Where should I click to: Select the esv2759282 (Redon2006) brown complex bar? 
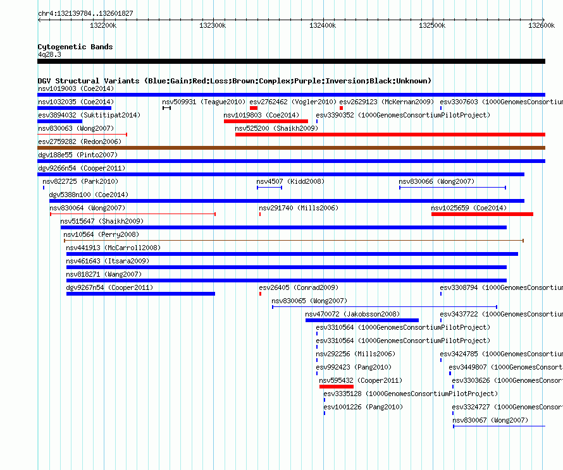coord(291,148)
